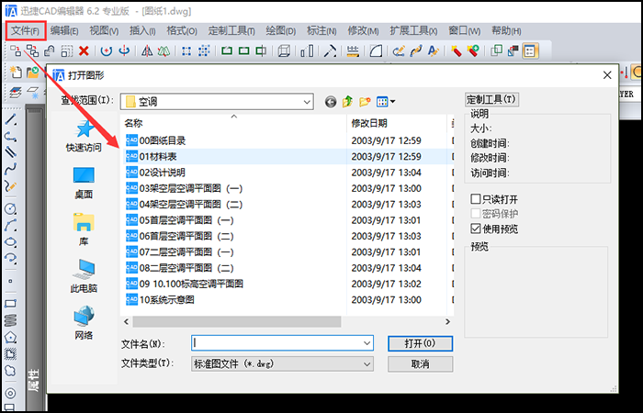Select file 00图纸目录
643x413 pixels.
162,140
